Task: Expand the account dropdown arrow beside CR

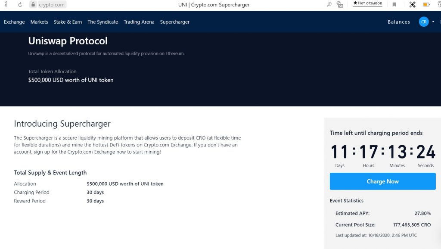Action: pyautogui.click(x=433, y=22)
